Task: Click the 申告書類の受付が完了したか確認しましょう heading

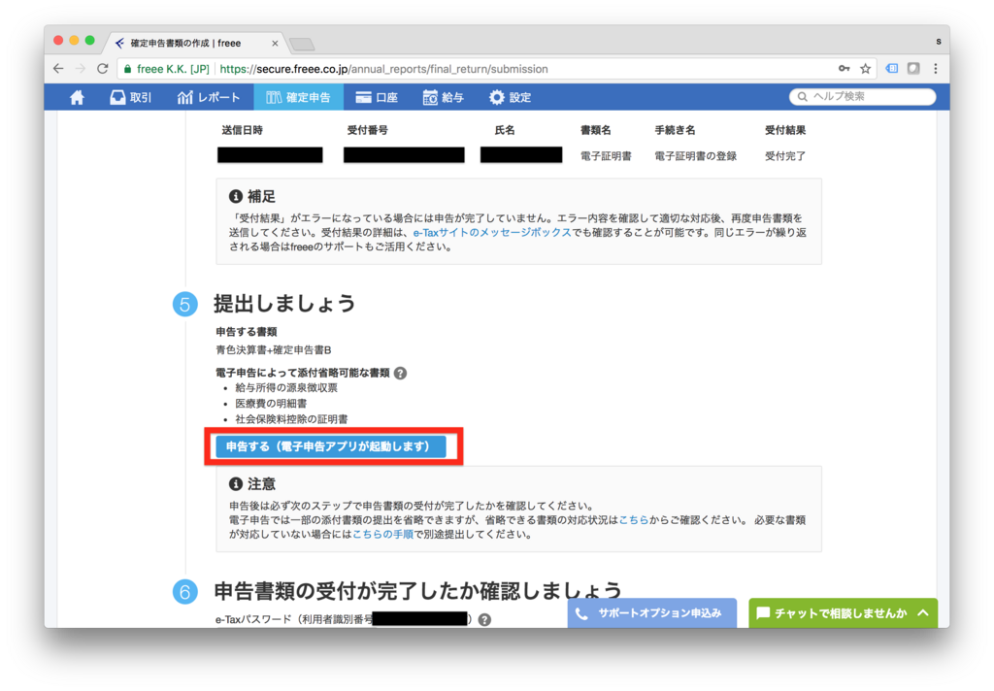Action: (417, 591)
